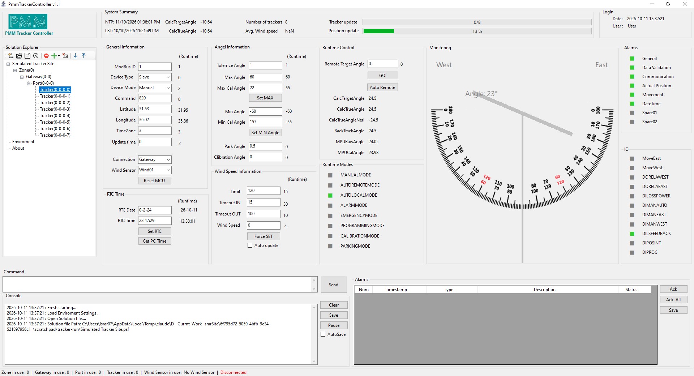Click the DILSFEEDBACK green indicator

pos(632,234)
